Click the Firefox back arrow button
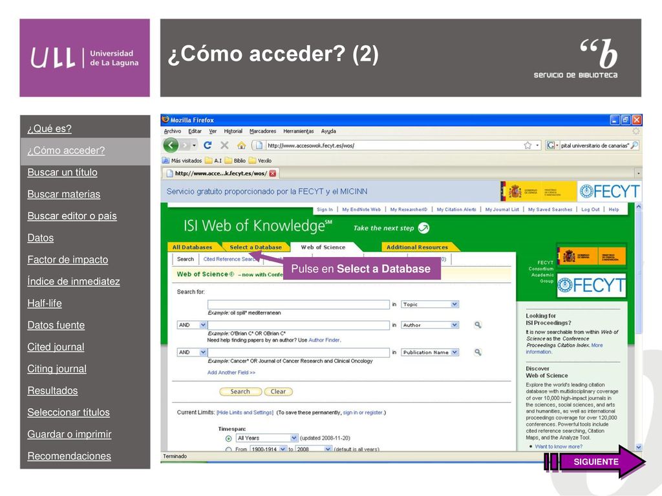662x496 pixels. 171,145
